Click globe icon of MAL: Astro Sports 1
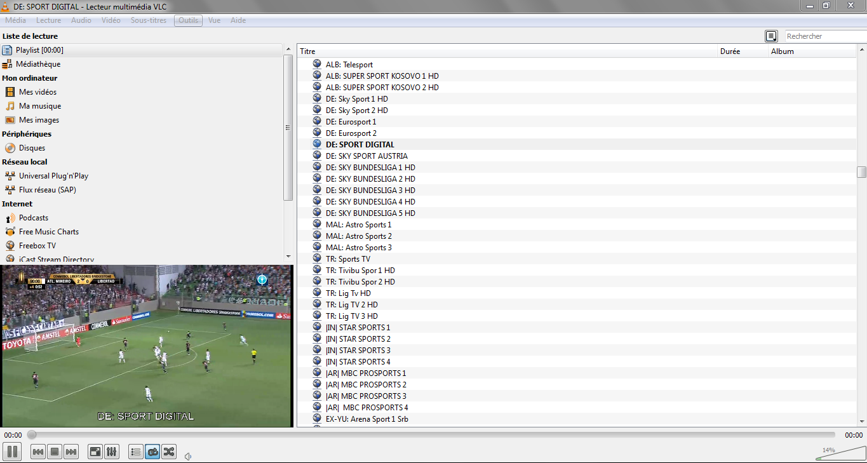867x463 pixels. tap(317, 224)
